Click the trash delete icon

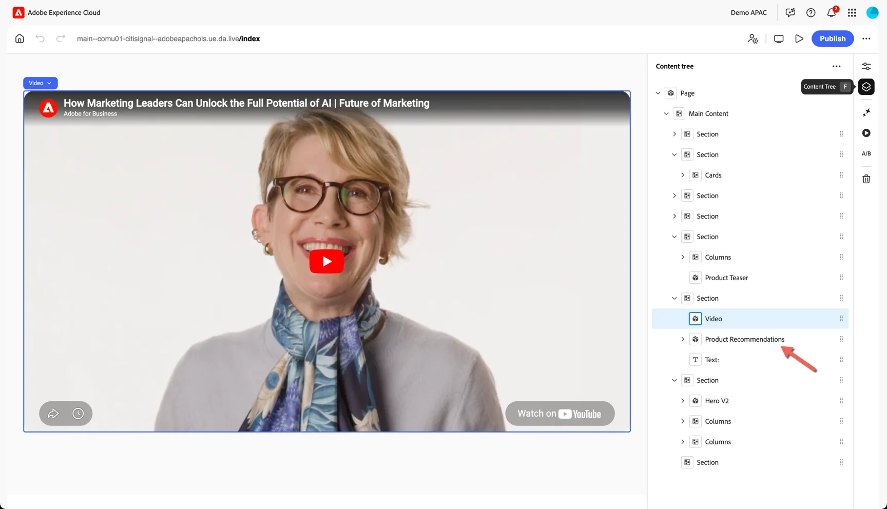pos(866,179)
